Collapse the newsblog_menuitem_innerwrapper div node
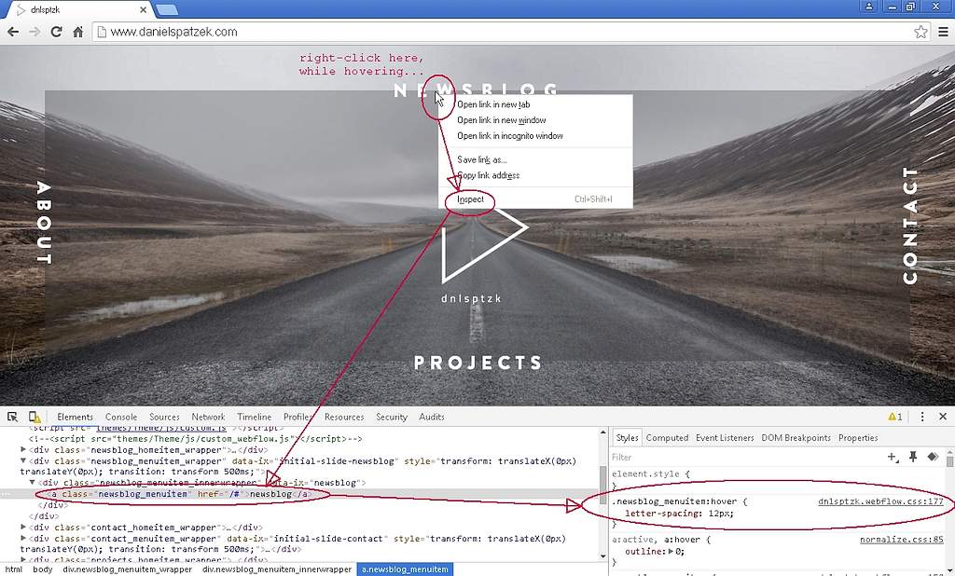The width and height of the screenshot is (955, 576). tap(33, 482)
